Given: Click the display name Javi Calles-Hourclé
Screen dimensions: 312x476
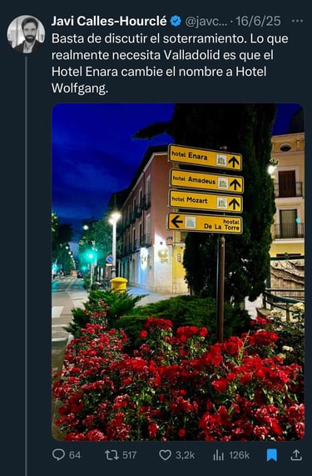Looking at the screenshot, I should (x=109, y=21).
